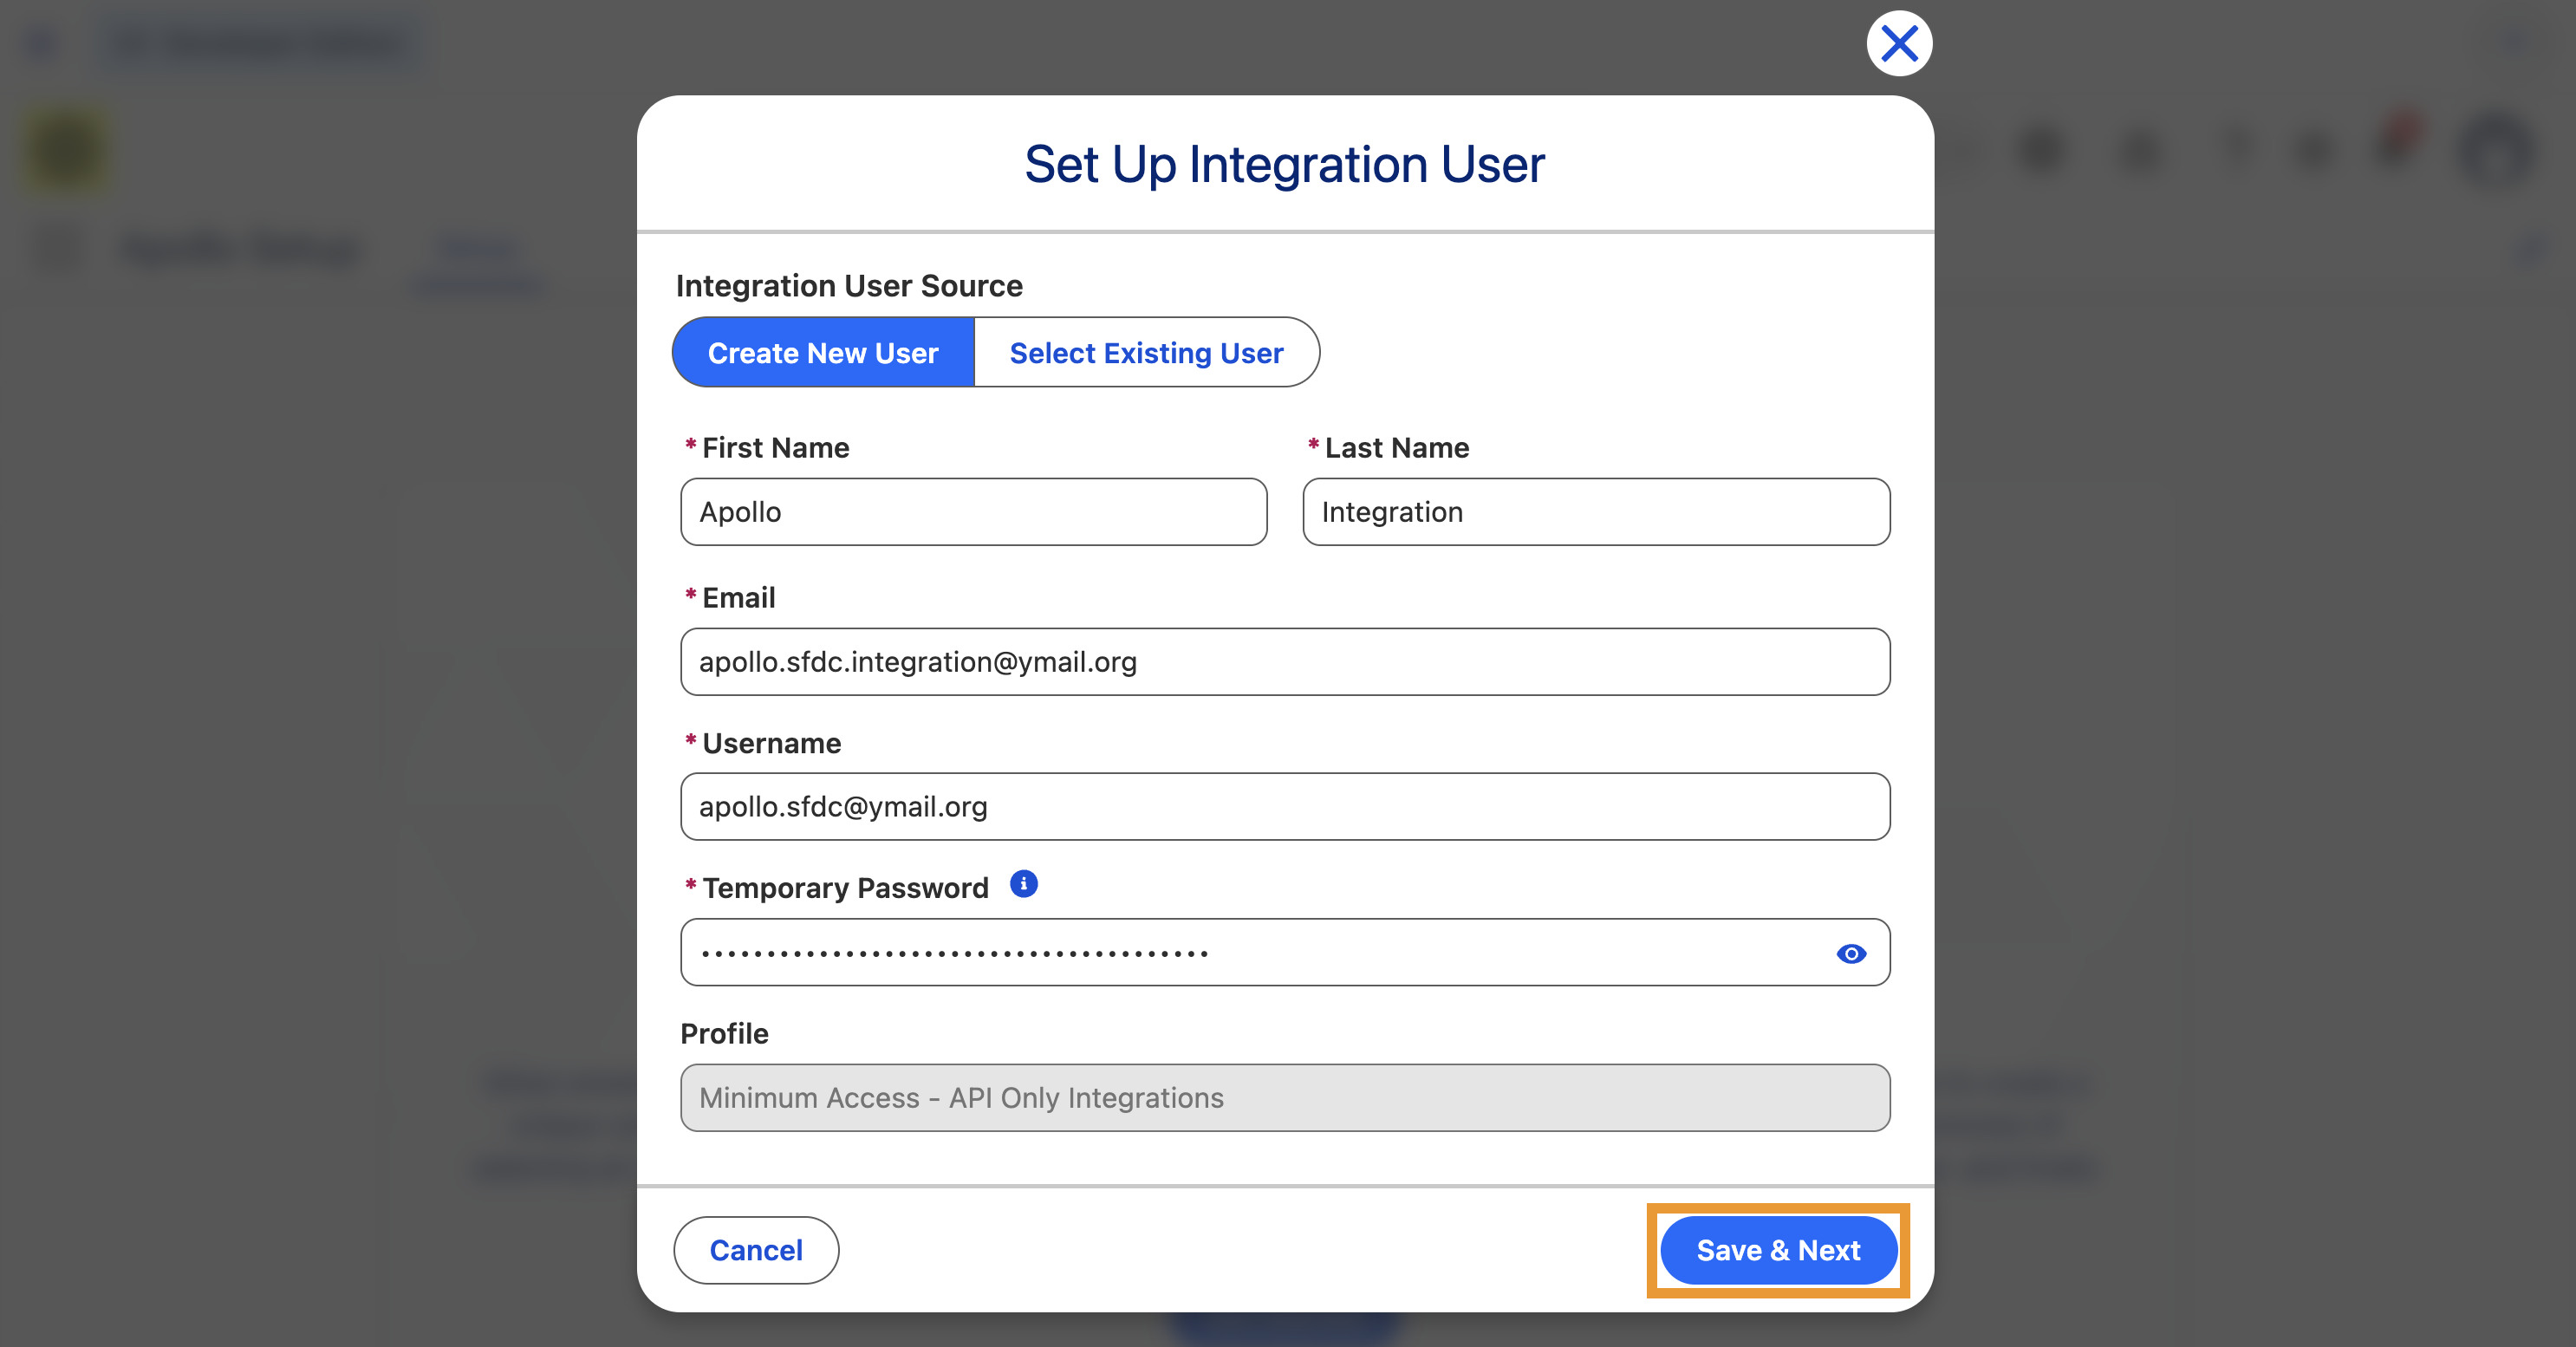Image resolution: width=2576 pixels, height=1347 pixels.
Task: Click the Last Name field with Integration
Action: pos(1596,512)
